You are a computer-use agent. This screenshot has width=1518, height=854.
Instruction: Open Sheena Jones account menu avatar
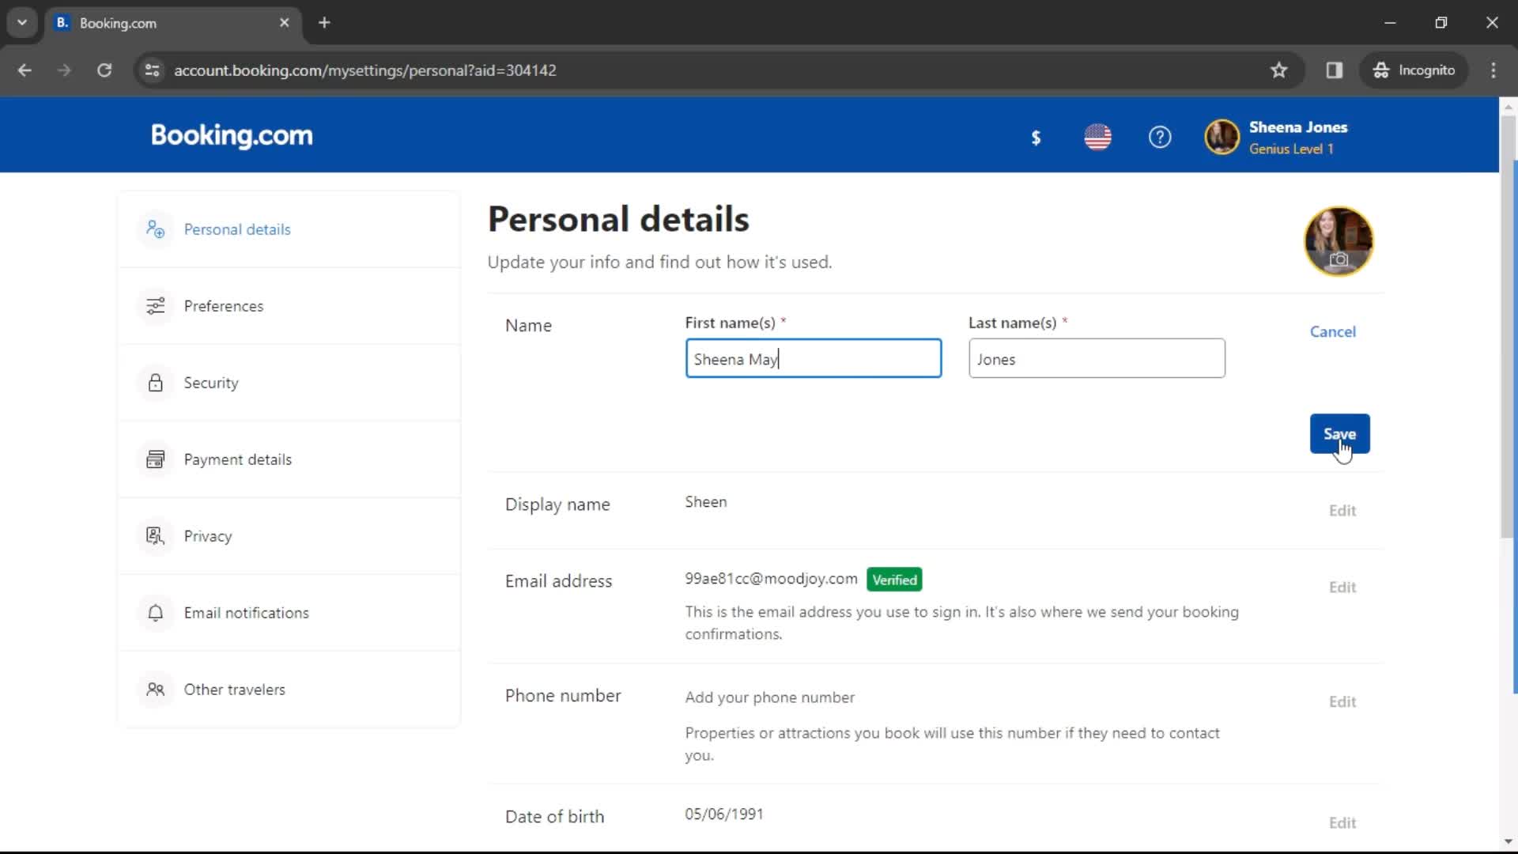(1222, 137)
